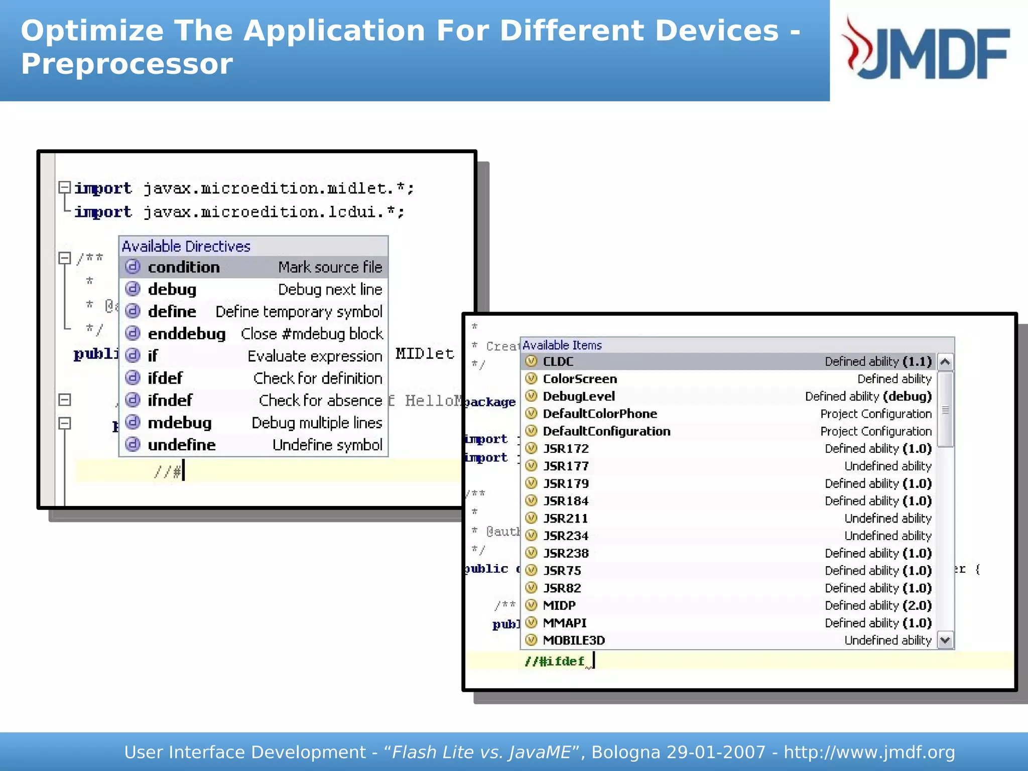The width and height of the screenshot is (1028, 771).
Task: Choose the debug directive name
Action: 172,289
